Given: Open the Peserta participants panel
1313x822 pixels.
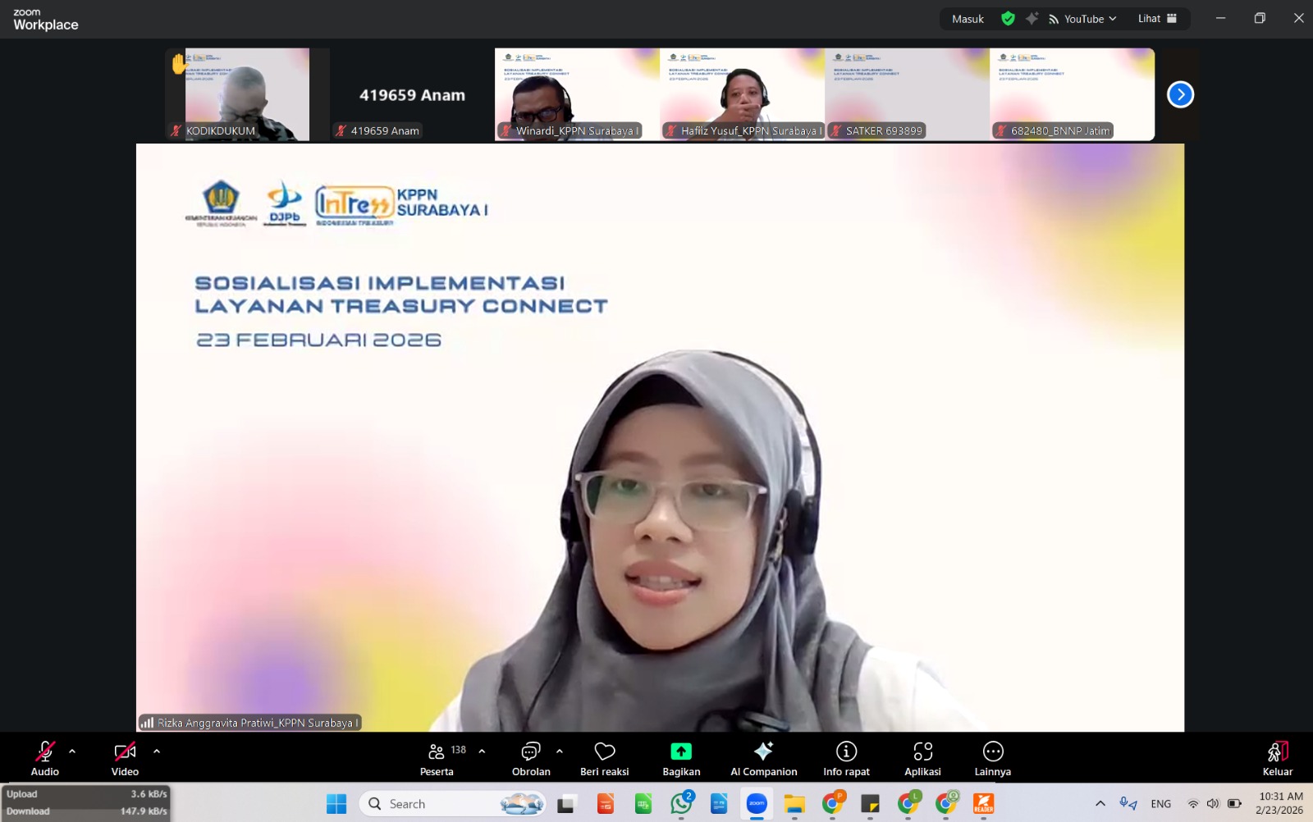Looking at the screenshot, I should 437,758.
